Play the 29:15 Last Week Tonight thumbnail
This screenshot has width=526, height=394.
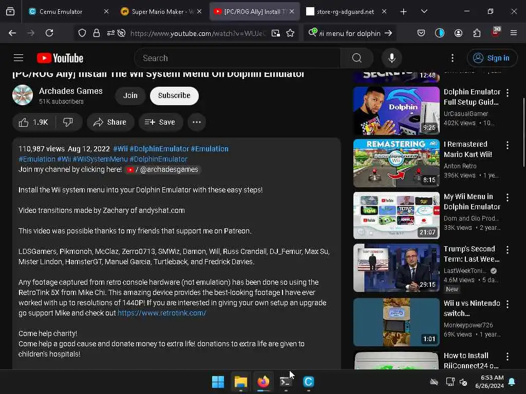(396, 268)
